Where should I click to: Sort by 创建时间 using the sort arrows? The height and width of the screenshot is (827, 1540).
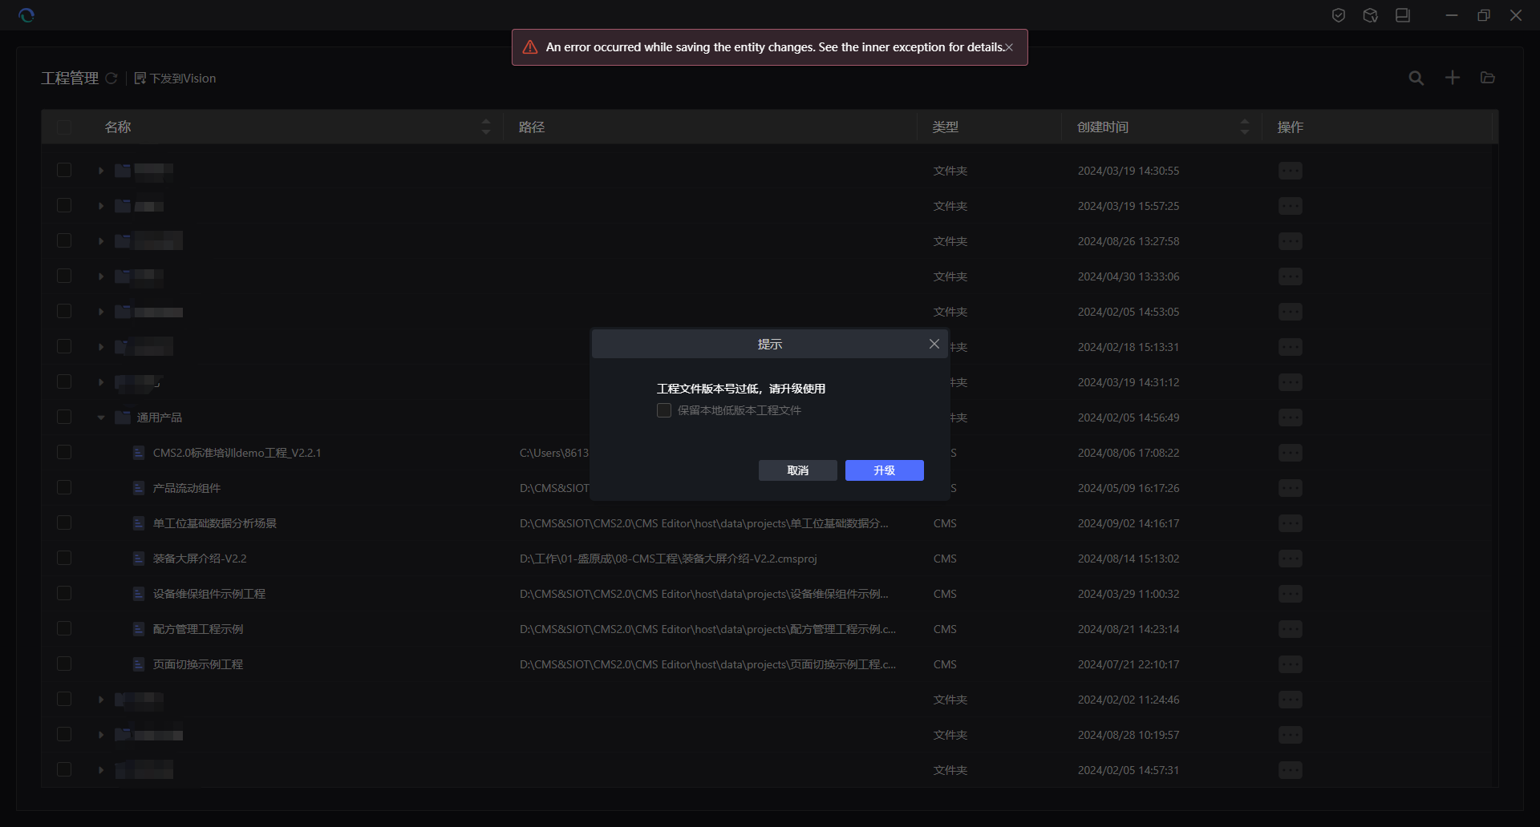tap(1244, 127)
